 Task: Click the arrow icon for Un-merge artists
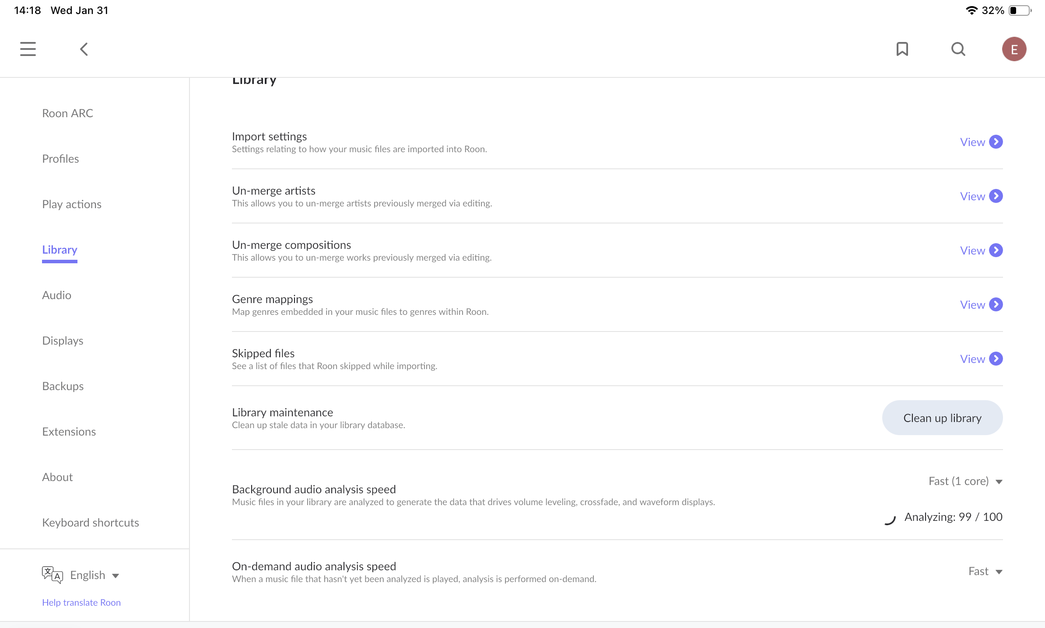996,196
